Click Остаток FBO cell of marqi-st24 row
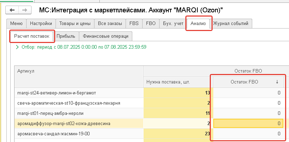Viewport: 289px width, 142px height. (x=248, y=93)
